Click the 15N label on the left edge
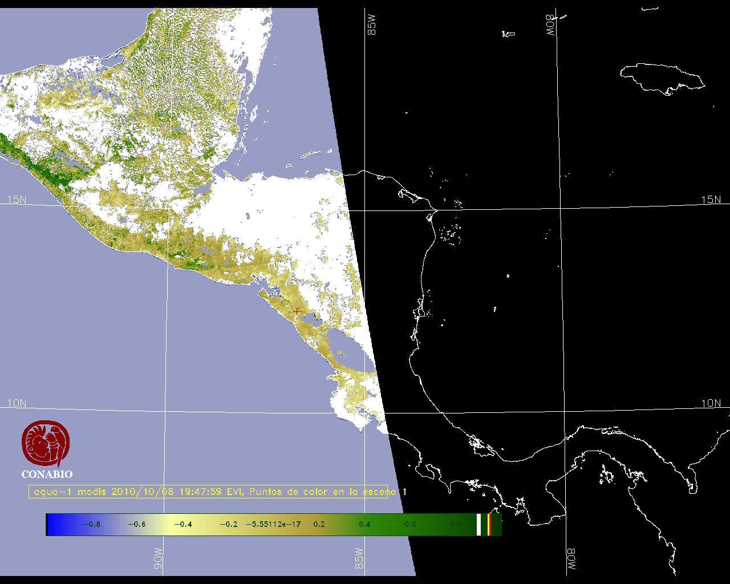730x584 pixels. coord(17,200)
